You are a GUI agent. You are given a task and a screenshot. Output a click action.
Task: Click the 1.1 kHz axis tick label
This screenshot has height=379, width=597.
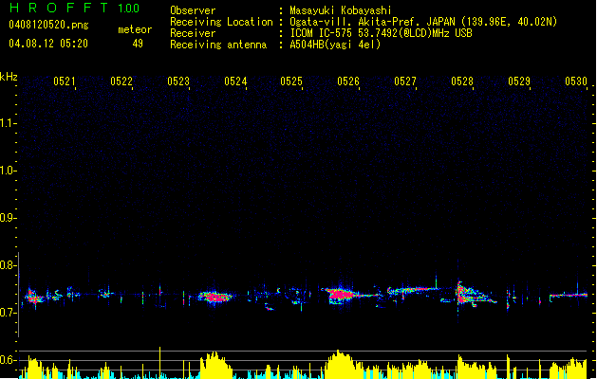tap(8, 123)
